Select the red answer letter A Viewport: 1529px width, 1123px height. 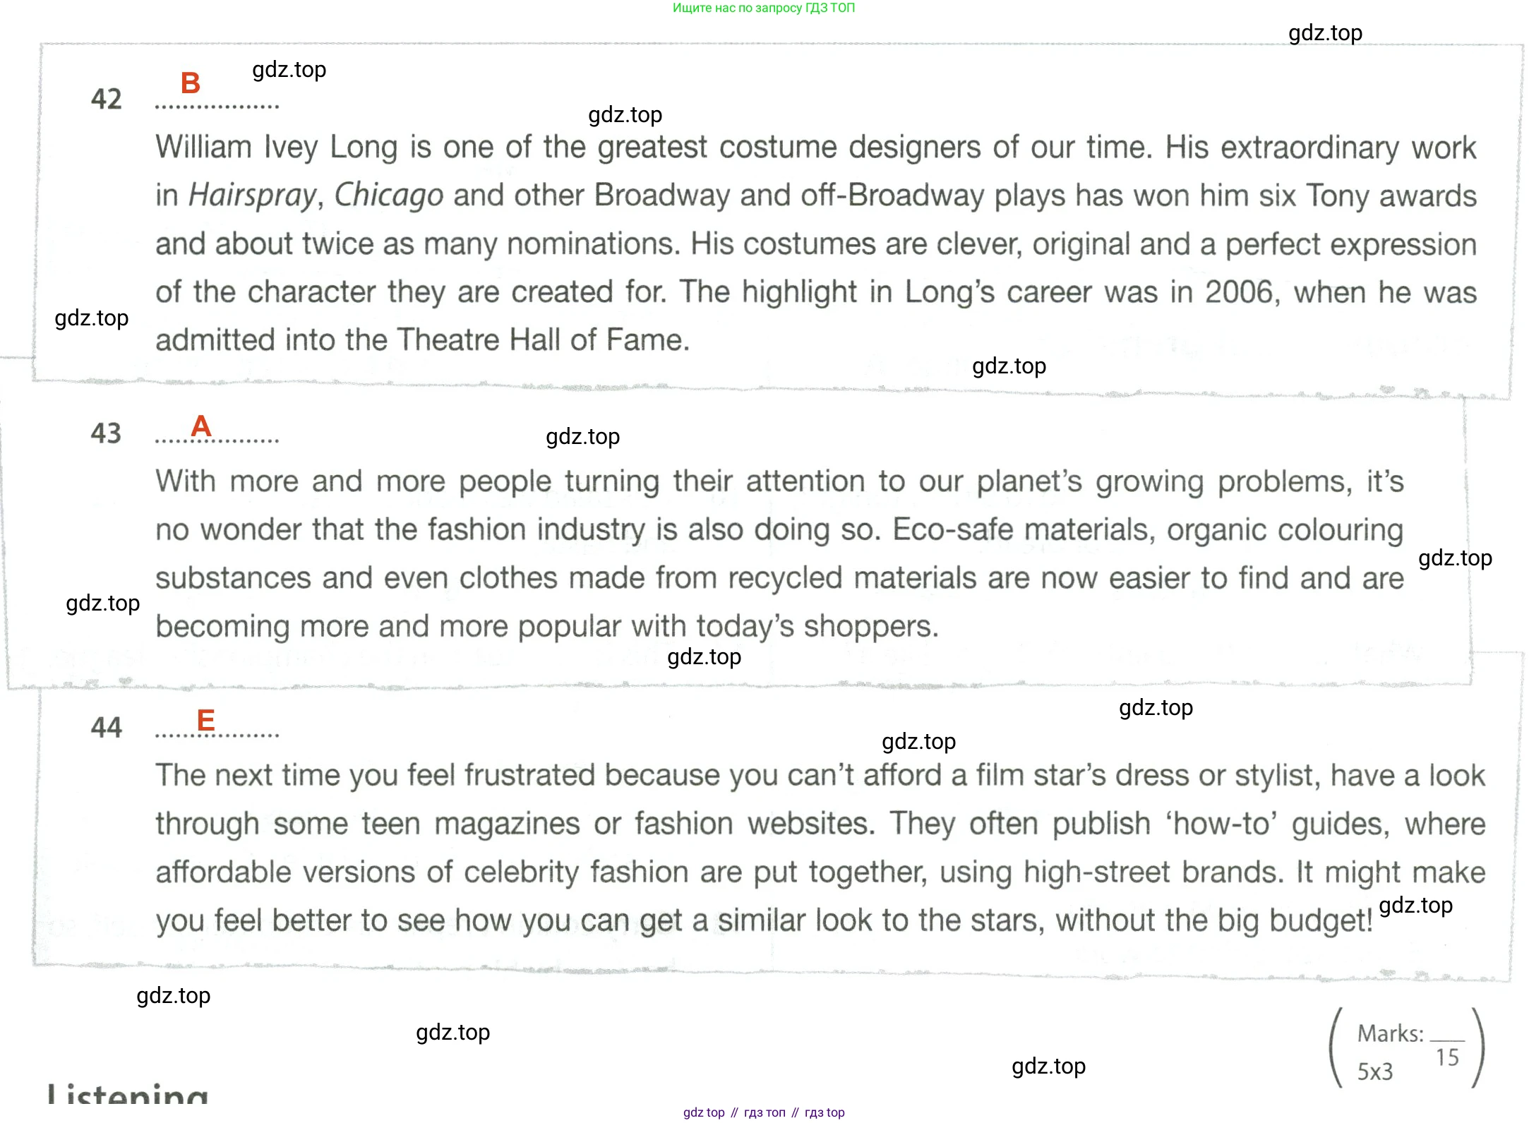[201, 426]
